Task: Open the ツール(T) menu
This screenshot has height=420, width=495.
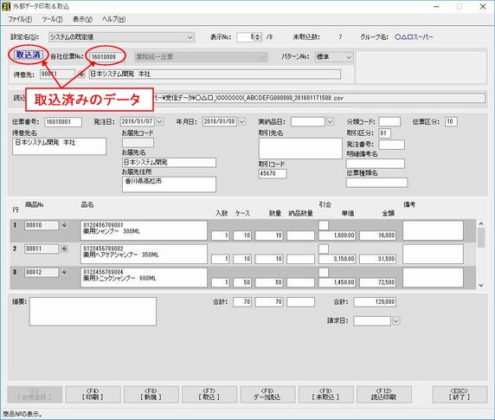Action: (x=52, y=19)
